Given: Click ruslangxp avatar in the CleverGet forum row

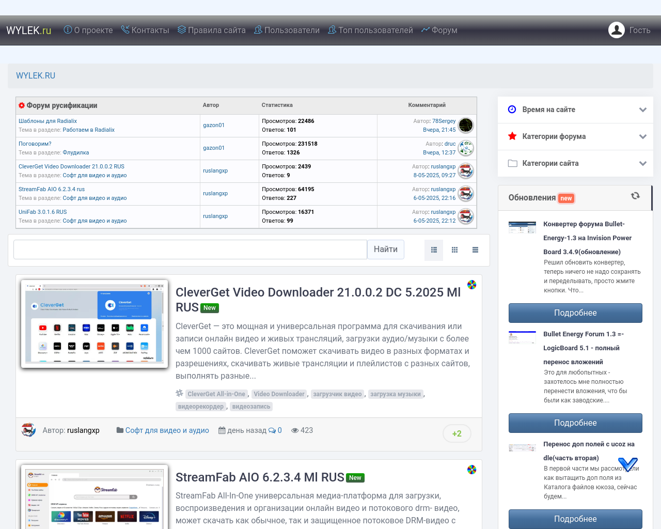Looking at the screenshot, I should tap(466, 170).
